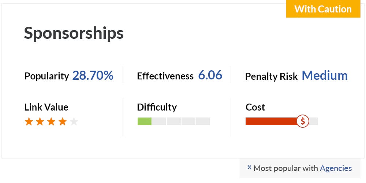The height and width of the screenshot is (183, 366).
Task: Click the small icon beside Most popular
Action: [249, 167]
